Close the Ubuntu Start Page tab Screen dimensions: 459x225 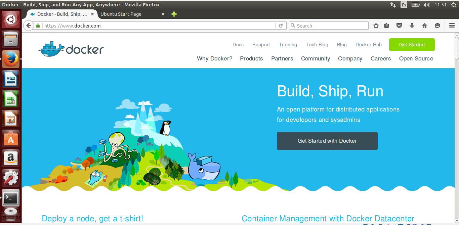(x=163, y=14)
